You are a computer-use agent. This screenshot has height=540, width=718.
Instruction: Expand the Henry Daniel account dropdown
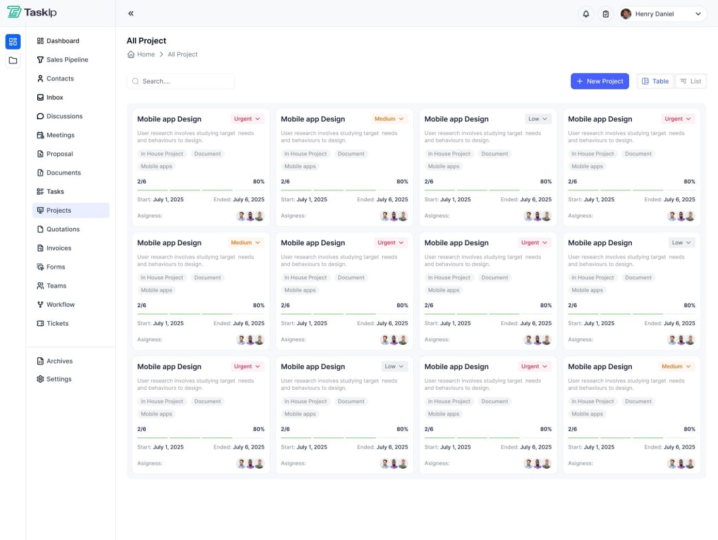[x=698, y=14]
